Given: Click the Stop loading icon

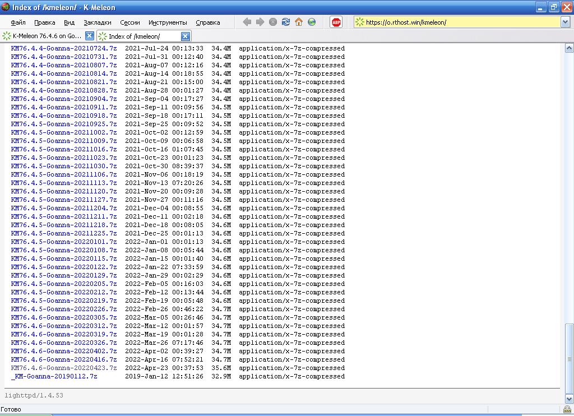Looking at the screenshot, I should [x=273, y=22].
